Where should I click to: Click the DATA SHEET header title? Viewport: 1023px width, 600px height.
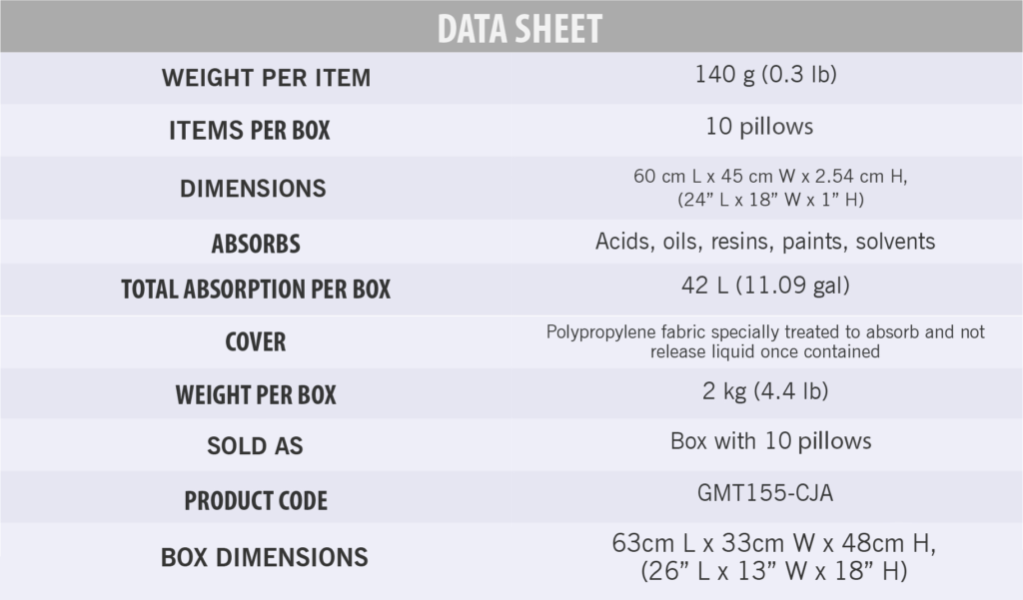(519, 29)
